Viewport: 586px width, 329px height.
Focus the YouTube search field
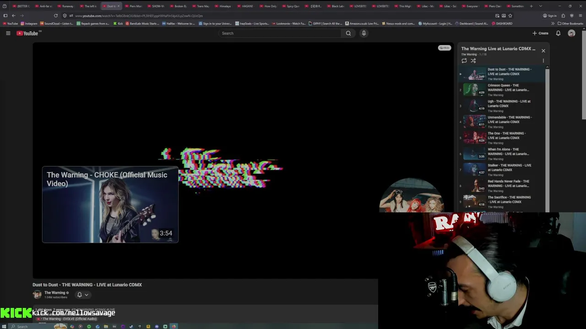[x=280, y=33]
